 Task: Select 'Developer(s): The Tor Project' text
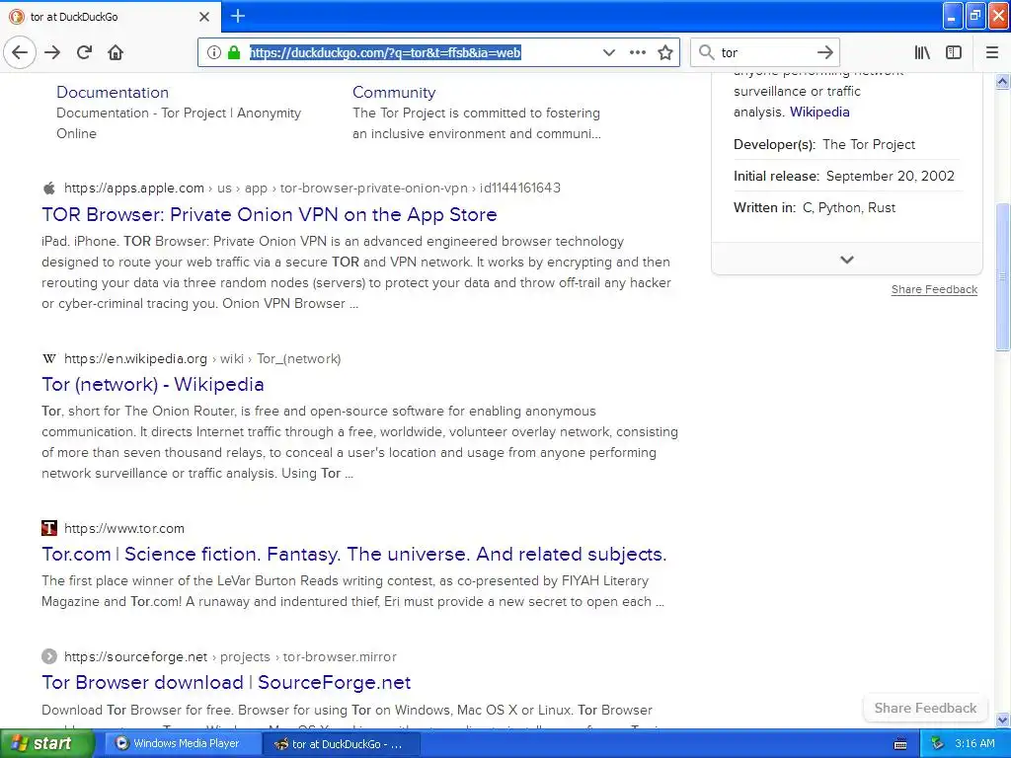pos(824,144)
